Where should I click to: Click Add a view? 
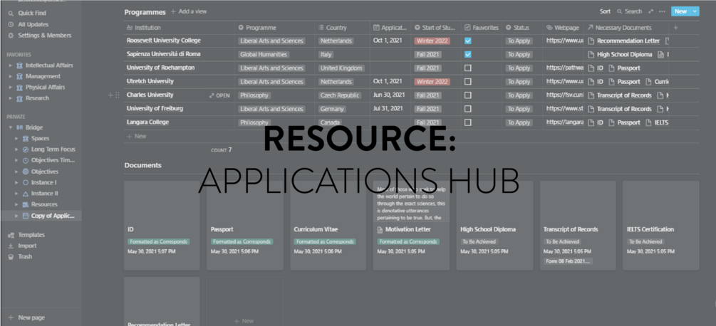tap(189, 11)
